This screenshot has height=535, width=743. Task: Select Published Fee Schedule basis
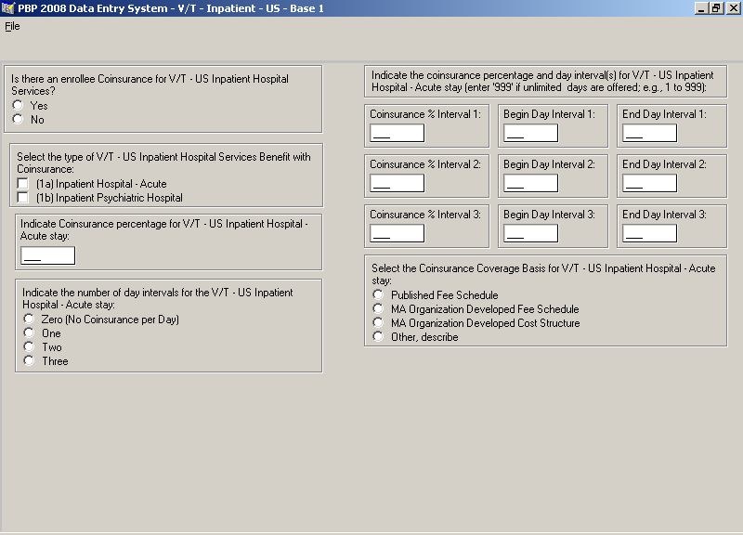[378, 294]
